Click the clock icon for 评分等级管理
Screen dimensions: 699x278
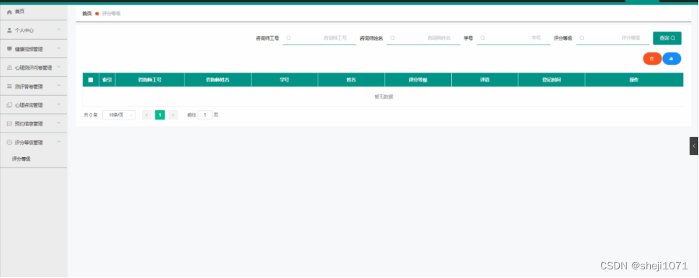tap(9, 143)
